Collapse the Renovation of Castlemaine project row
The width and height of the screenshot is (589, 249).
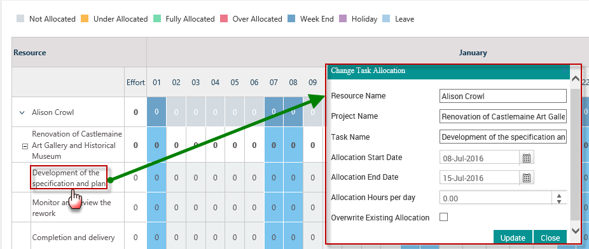tap(25, 147)
